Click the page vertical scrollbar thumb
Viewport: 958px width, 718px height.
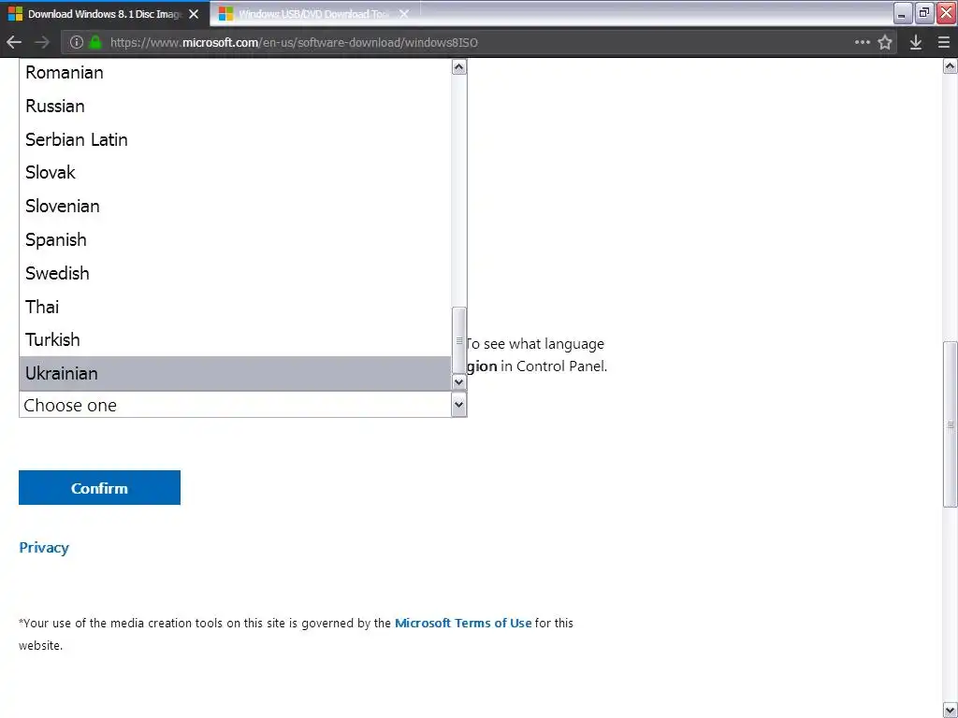pyautogui.click(x=951, y=424)
